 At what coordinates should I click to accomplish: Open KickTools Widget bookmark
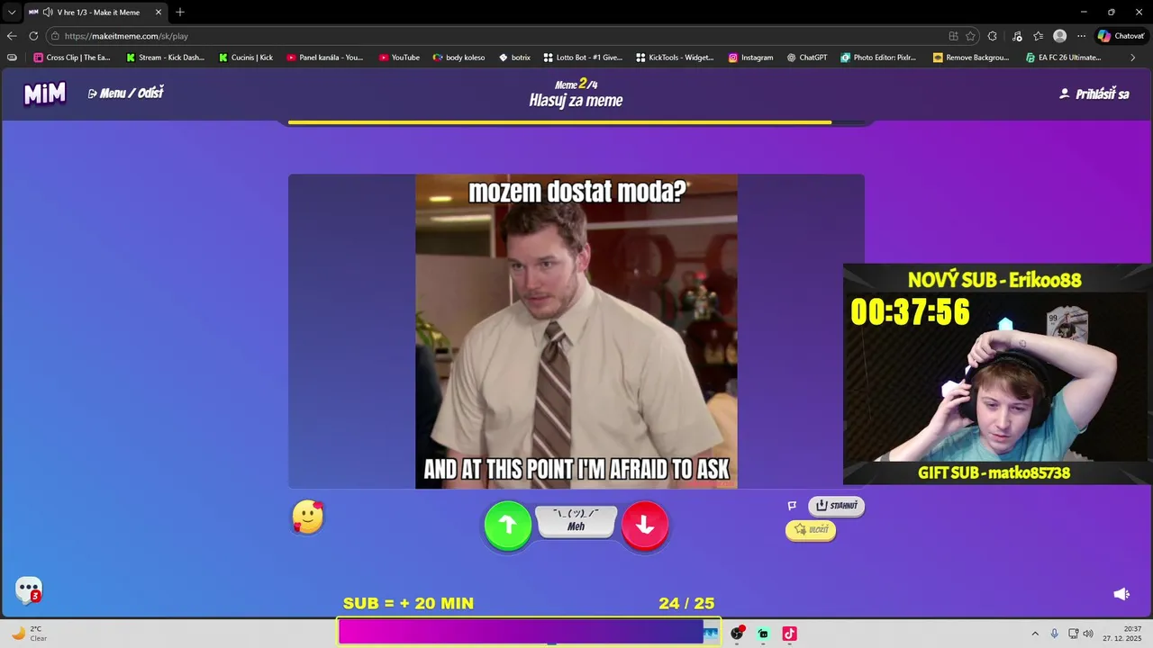tap(676, 58)
